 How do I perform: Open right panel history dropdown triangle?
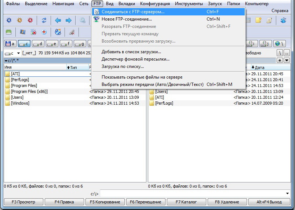click(x=287, y=60)
